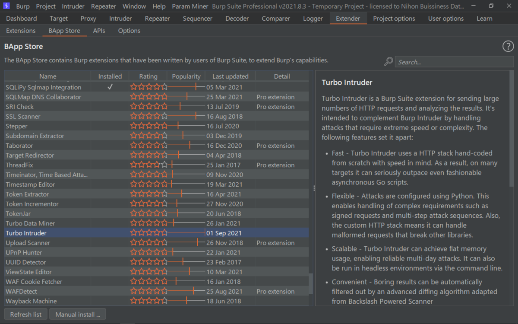The height and width of the screenshot is (324, 518).
Task: Open the Repeater menu
Action: [104, 6]
